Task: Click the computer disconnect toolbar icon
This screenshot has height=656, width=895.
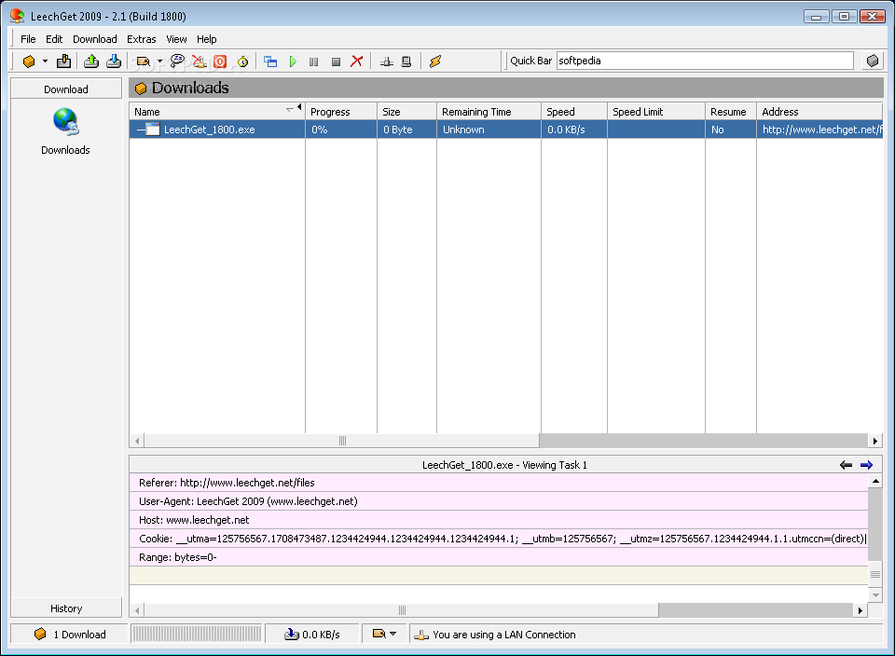Action: (x=406, y=61)
